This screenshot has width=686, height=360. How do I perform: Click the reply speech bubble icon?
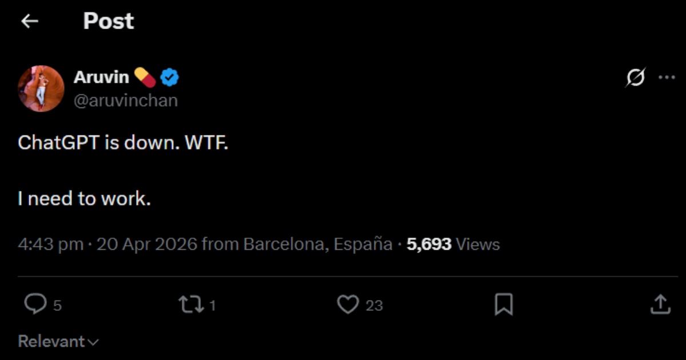35,304
